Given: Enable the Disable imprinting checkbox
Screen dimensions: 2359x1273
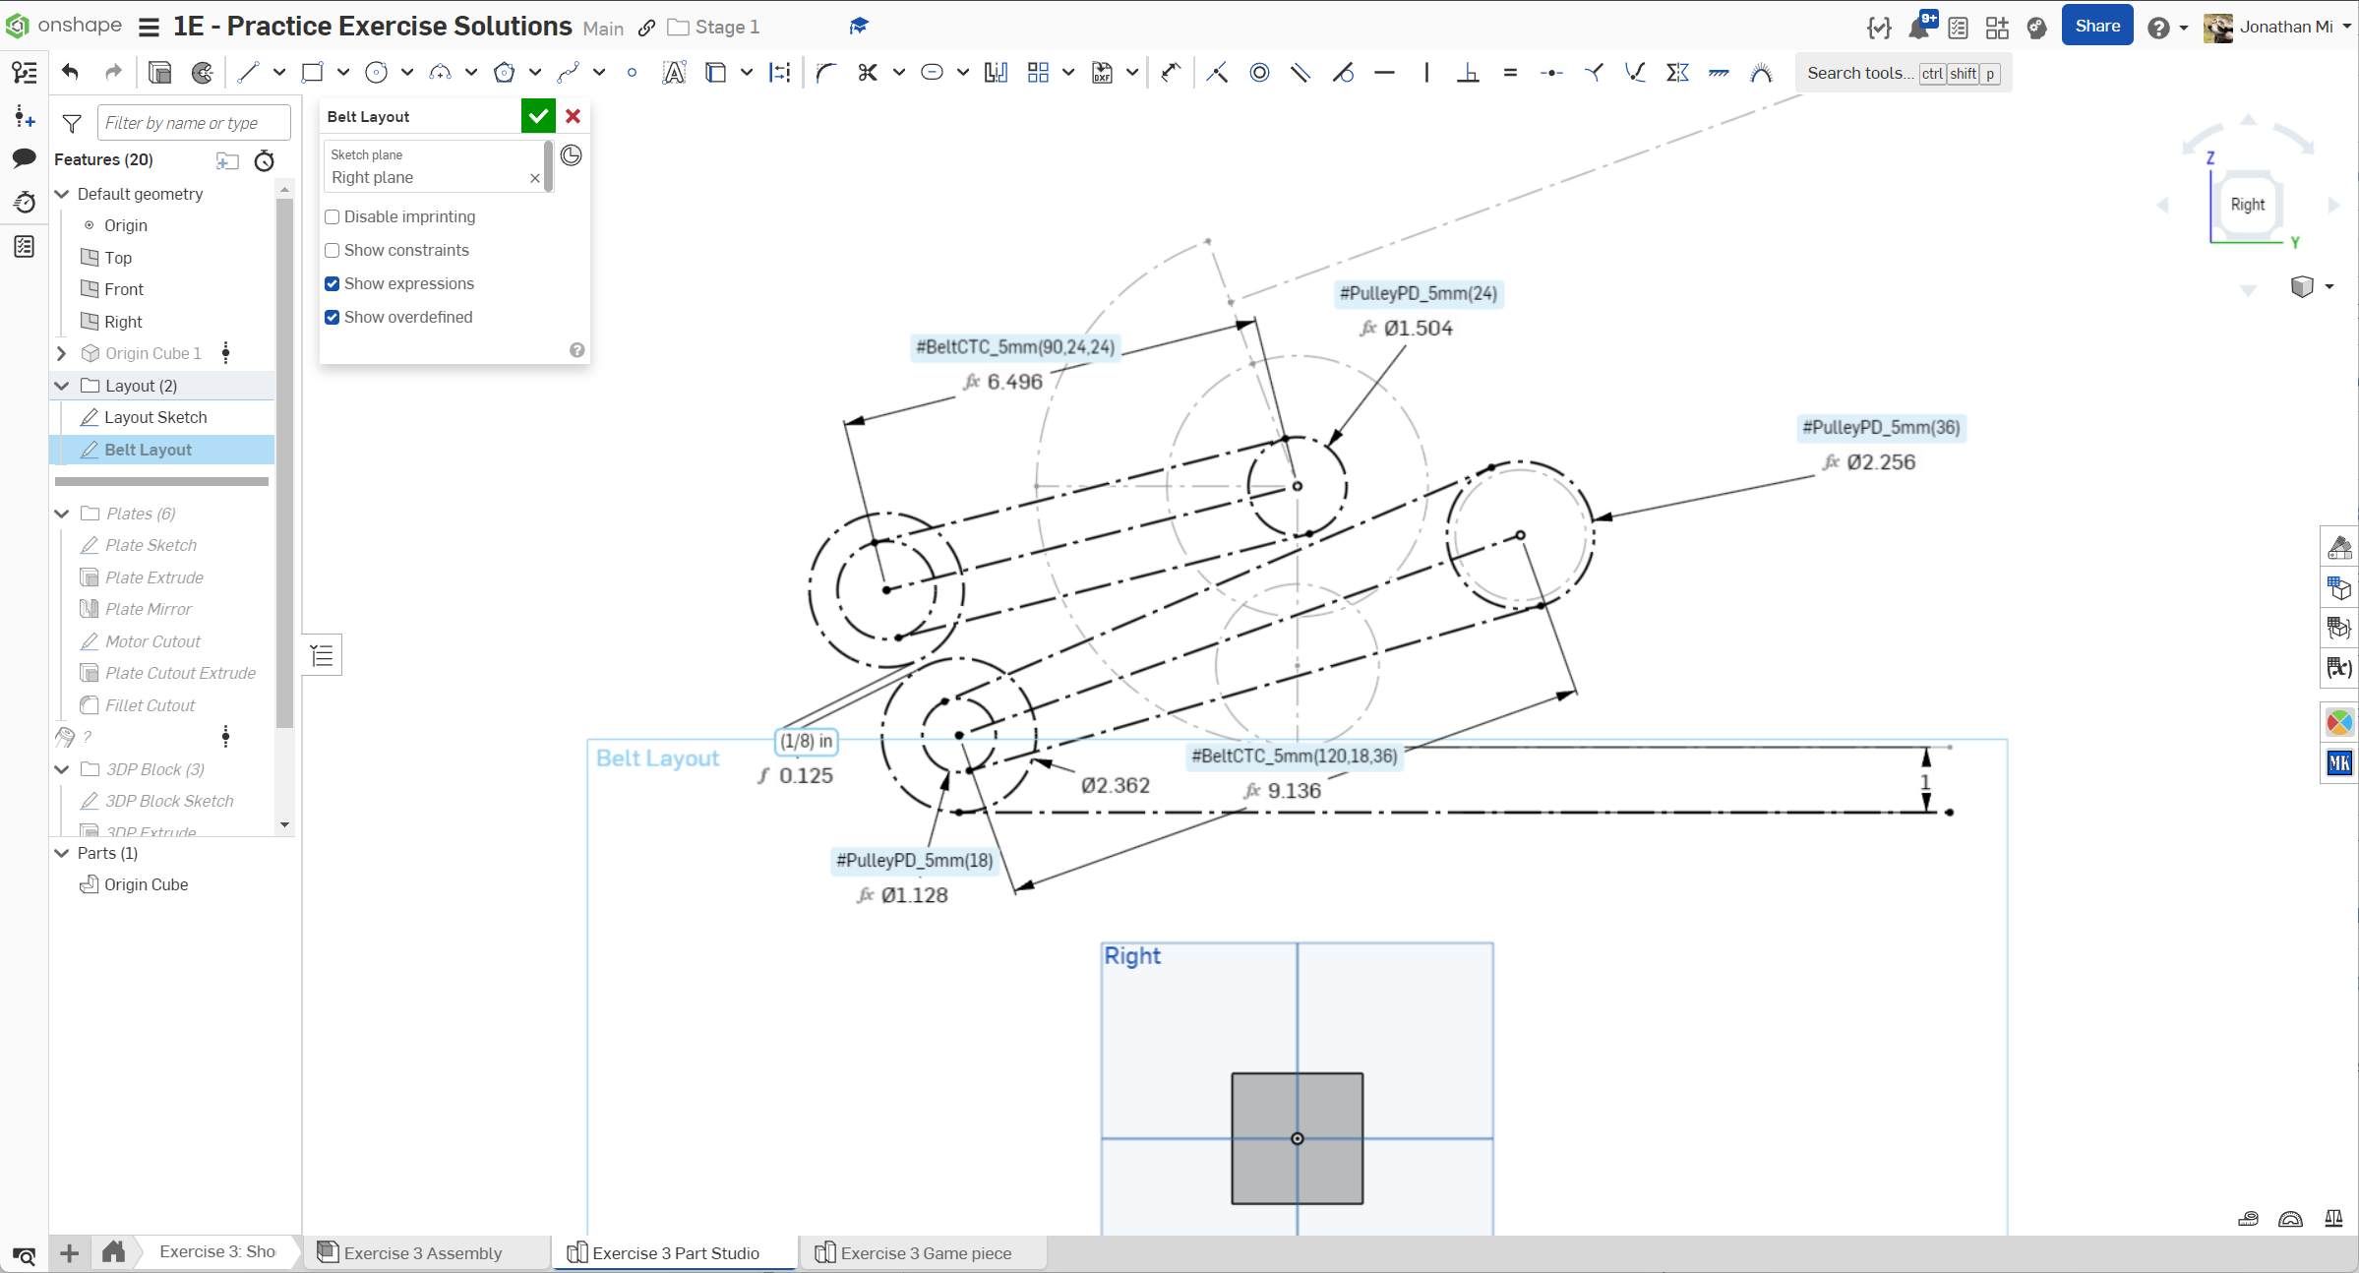Looking at the screenshot, I should [333, 216].
